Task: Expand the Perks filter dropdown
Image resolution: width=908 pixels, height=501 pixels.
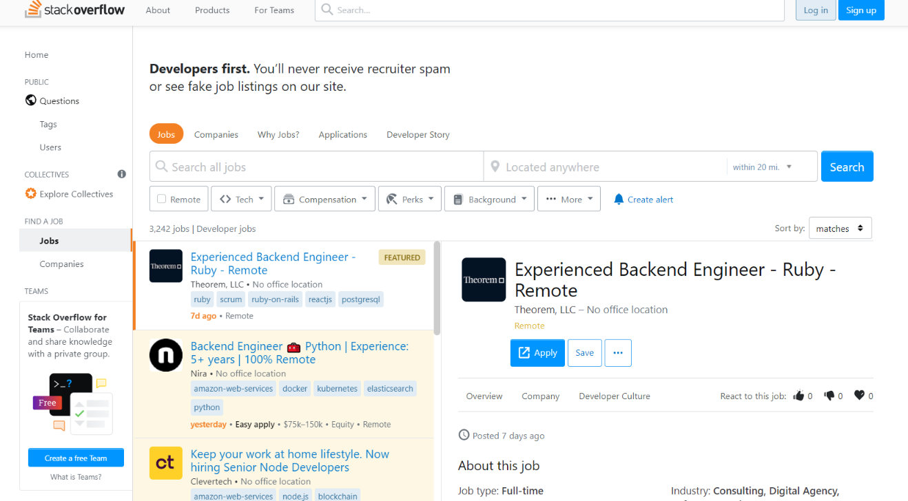Action: [410, 199]
